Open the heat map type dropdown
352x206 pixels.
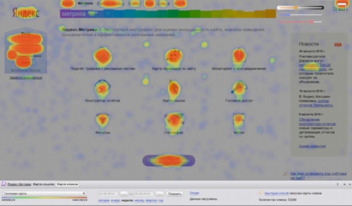44,194
